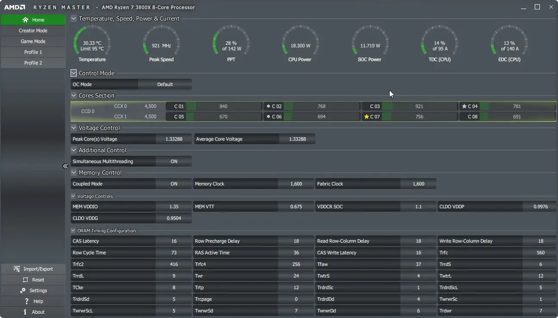This screenshot has width=558, height=318.
Task: Click CCX 0 value 4,500
Action: coord(150,106)
